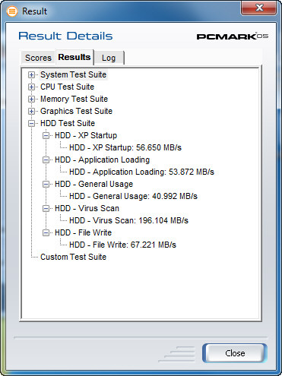The height and width of the screenshot is (376, 282).
Task: Select Graphics Test Suite tree item
Action: point(76,111)
